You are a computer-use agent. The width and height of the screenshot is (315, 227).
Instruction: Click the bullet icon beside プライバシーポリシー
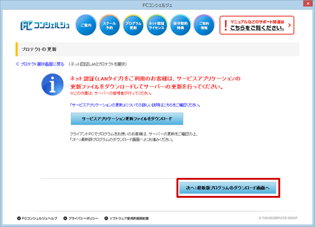(65, 218)
